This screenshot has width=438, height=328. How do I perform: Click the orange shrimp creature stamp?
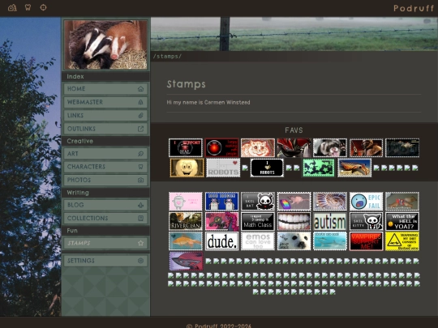pyautogui.click(x=354, y=168)
